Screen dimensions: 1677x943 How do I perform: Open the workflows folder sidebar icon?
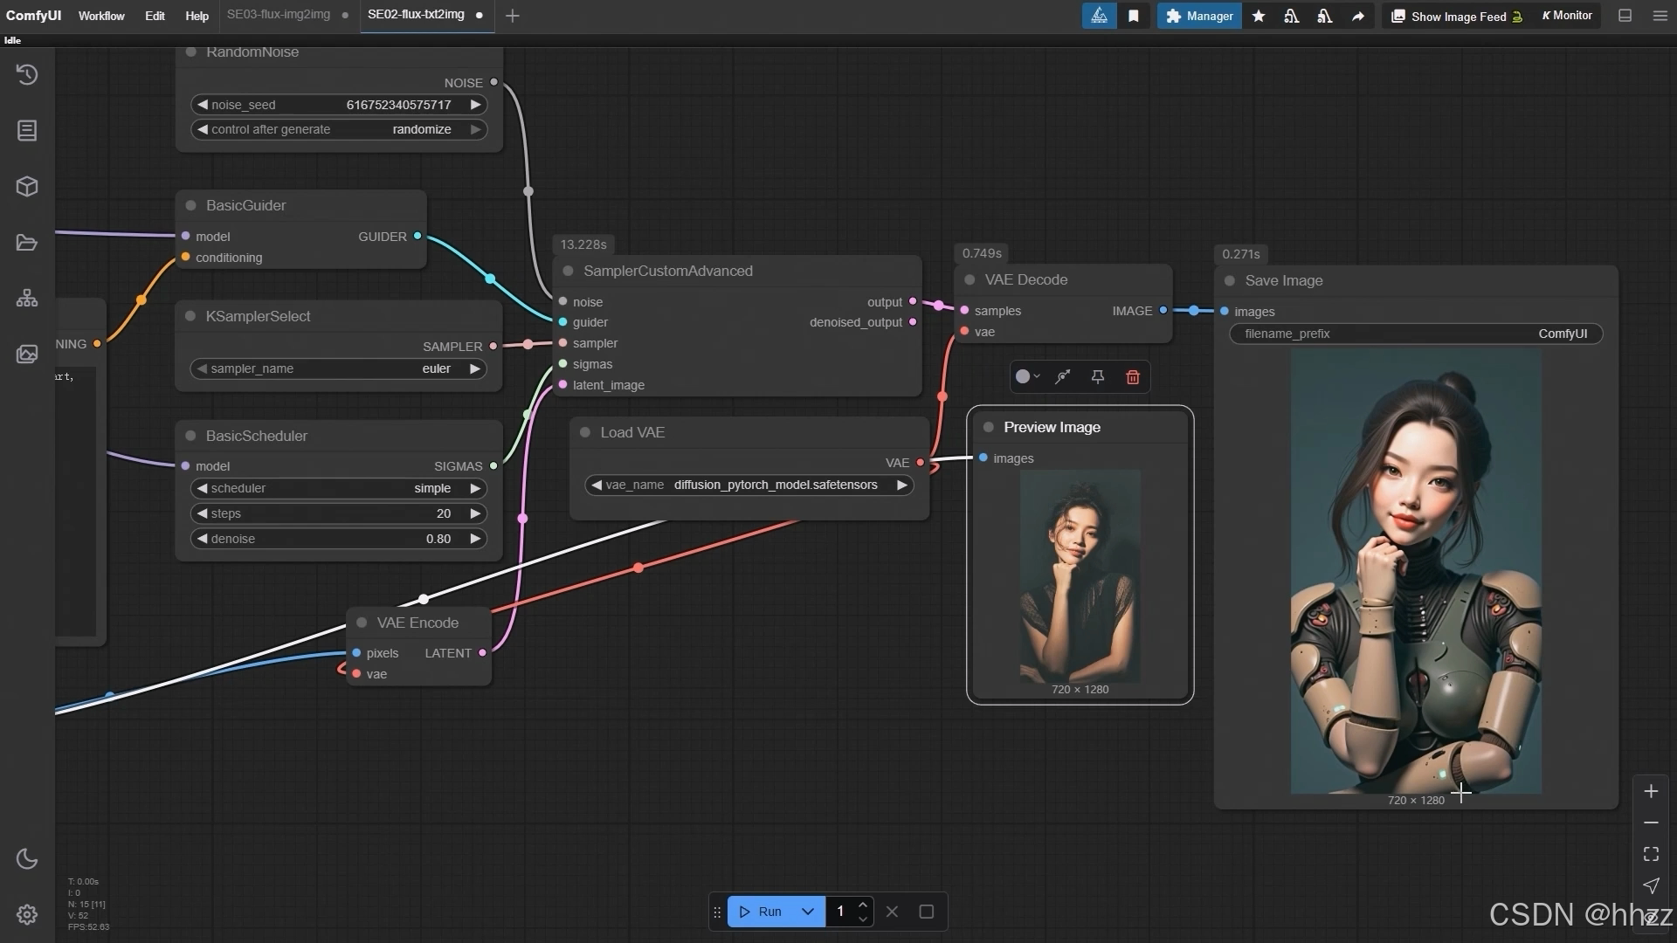[27, 243]
